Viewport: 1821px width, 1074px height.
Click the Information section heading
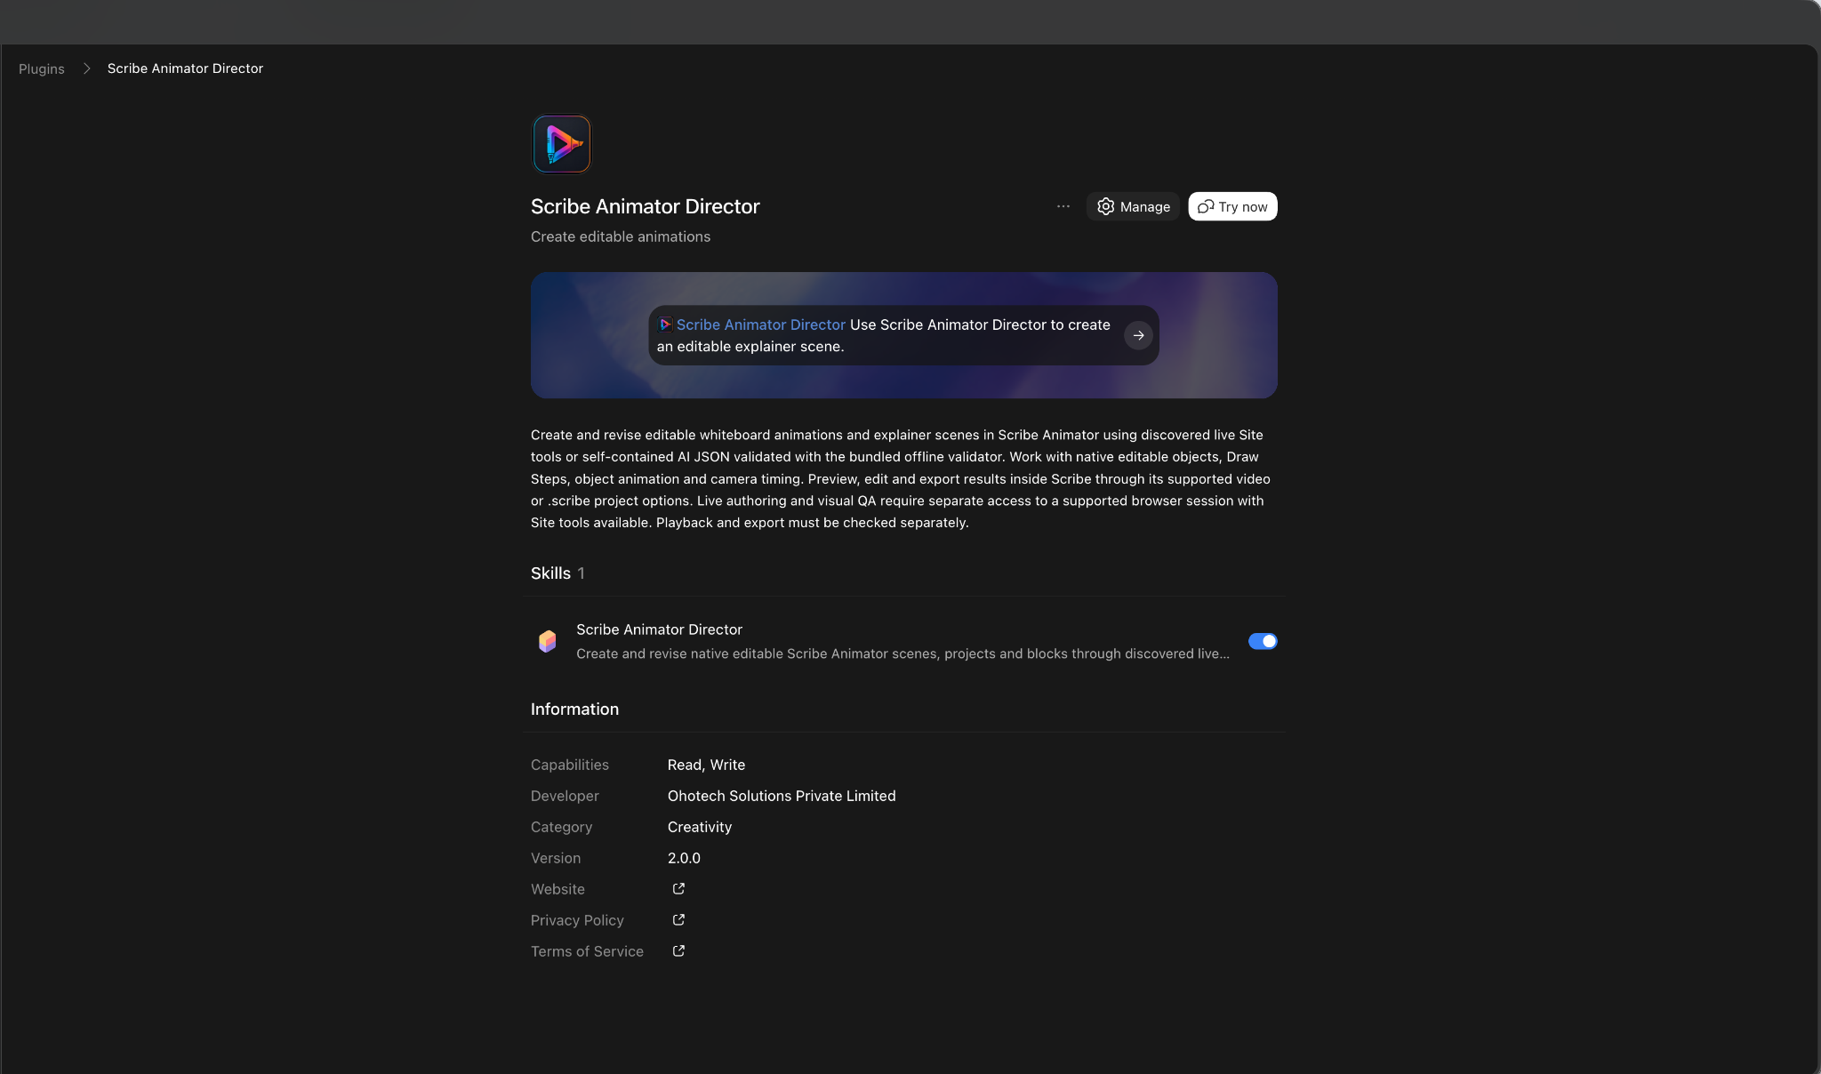coord(574,709)
